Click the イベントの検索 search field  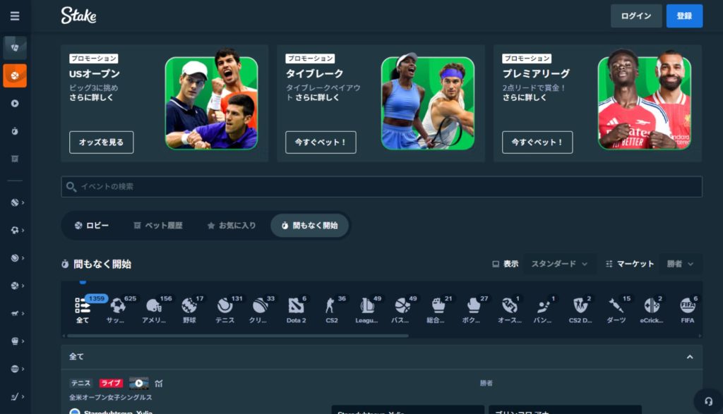[x=381, y=186]
